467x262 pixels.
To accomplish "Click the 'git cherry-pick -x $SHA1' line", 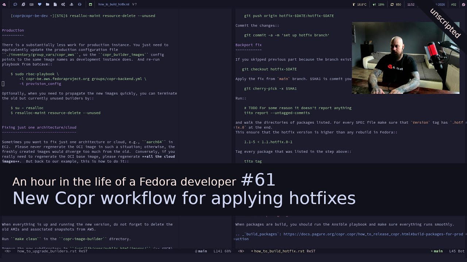I will click(x=270, y=88).
